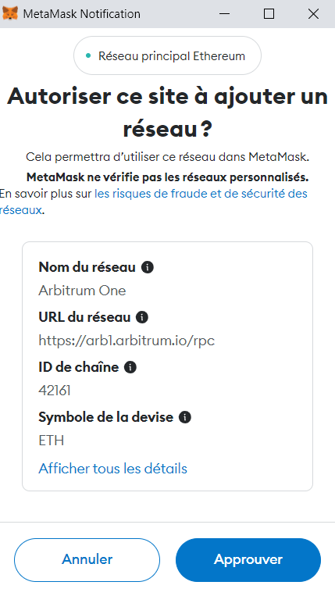This screenshot has height=596, width=335.
Task: Close the MetaMask Notification window
Action: 313,14
